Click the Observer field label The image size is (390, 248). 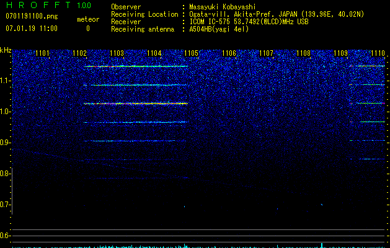[126, 7]
